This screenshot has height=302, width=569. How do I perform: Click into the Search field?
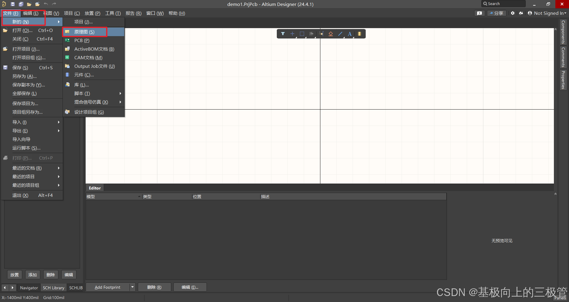click(504, 4)
